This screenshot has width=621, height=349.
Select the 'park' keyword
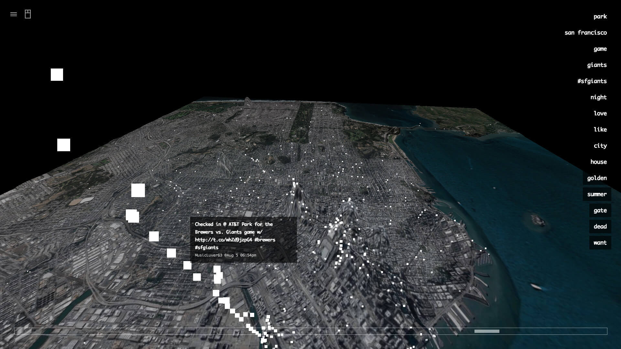click(x=600, y=16)
